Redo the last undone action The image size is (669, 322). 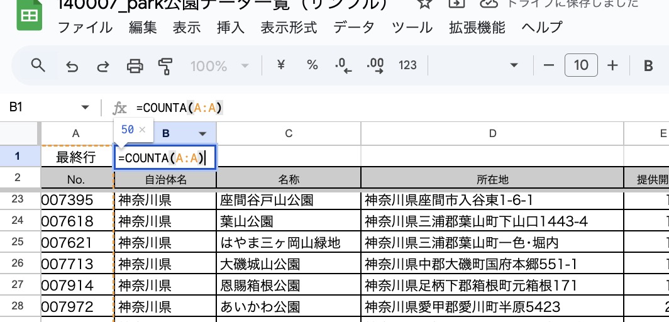click(102, 65)
